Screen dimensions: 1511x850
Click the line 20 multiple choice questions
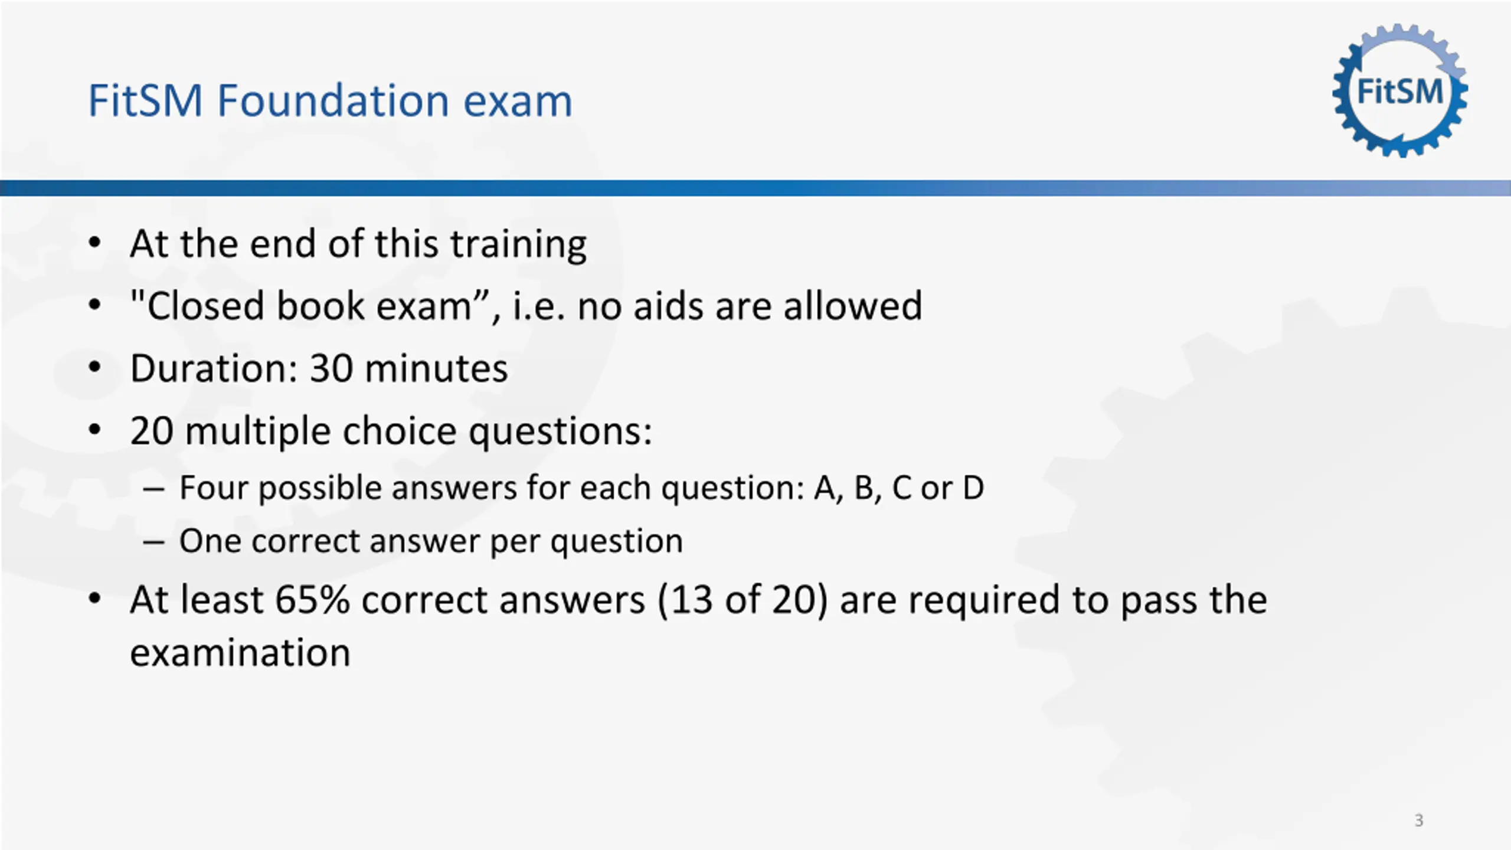tap(391, 431)
